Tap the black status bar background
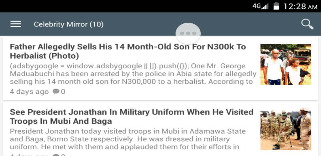 (125, 6)
